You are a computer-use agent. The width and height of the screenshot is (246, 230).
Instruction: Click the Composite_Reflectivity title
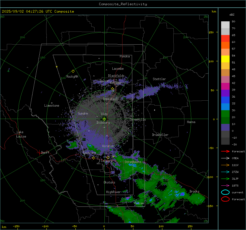(123, 4)
